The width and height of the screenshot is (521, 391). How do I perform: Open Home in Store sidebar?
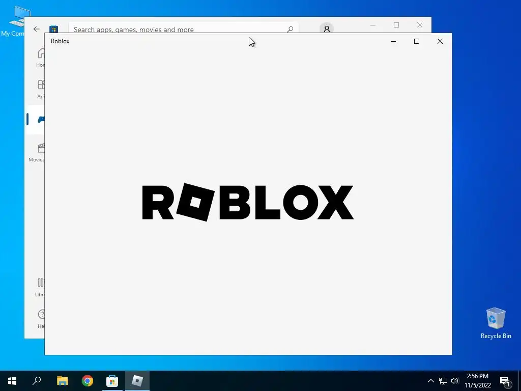coord(40,58)
